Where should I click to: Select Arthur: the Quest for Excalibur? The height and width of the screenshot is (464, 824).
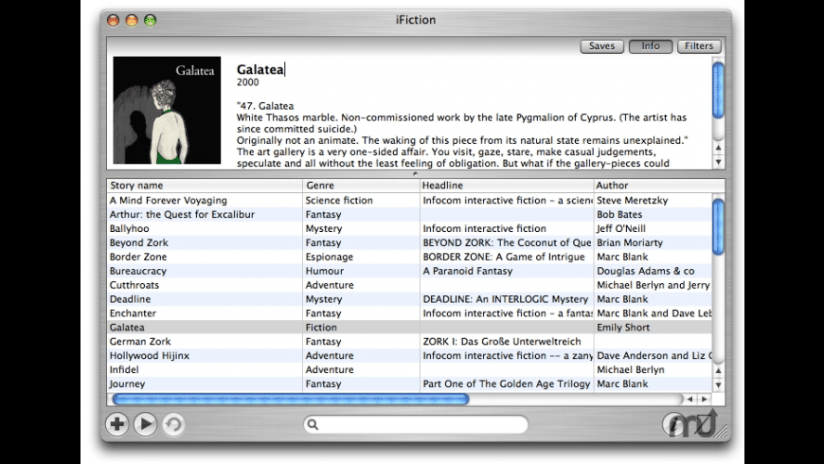click(x=410, y=214)
